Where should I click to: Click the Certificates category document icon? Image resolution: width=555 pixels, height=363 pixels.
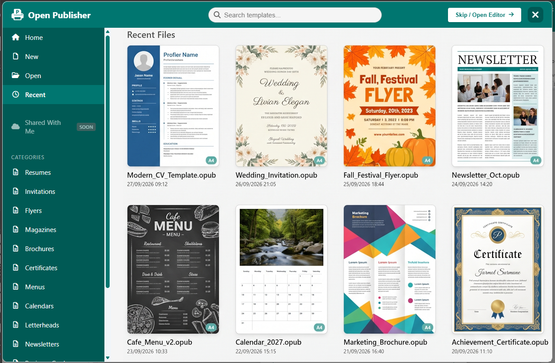click(x=16, y=268)
